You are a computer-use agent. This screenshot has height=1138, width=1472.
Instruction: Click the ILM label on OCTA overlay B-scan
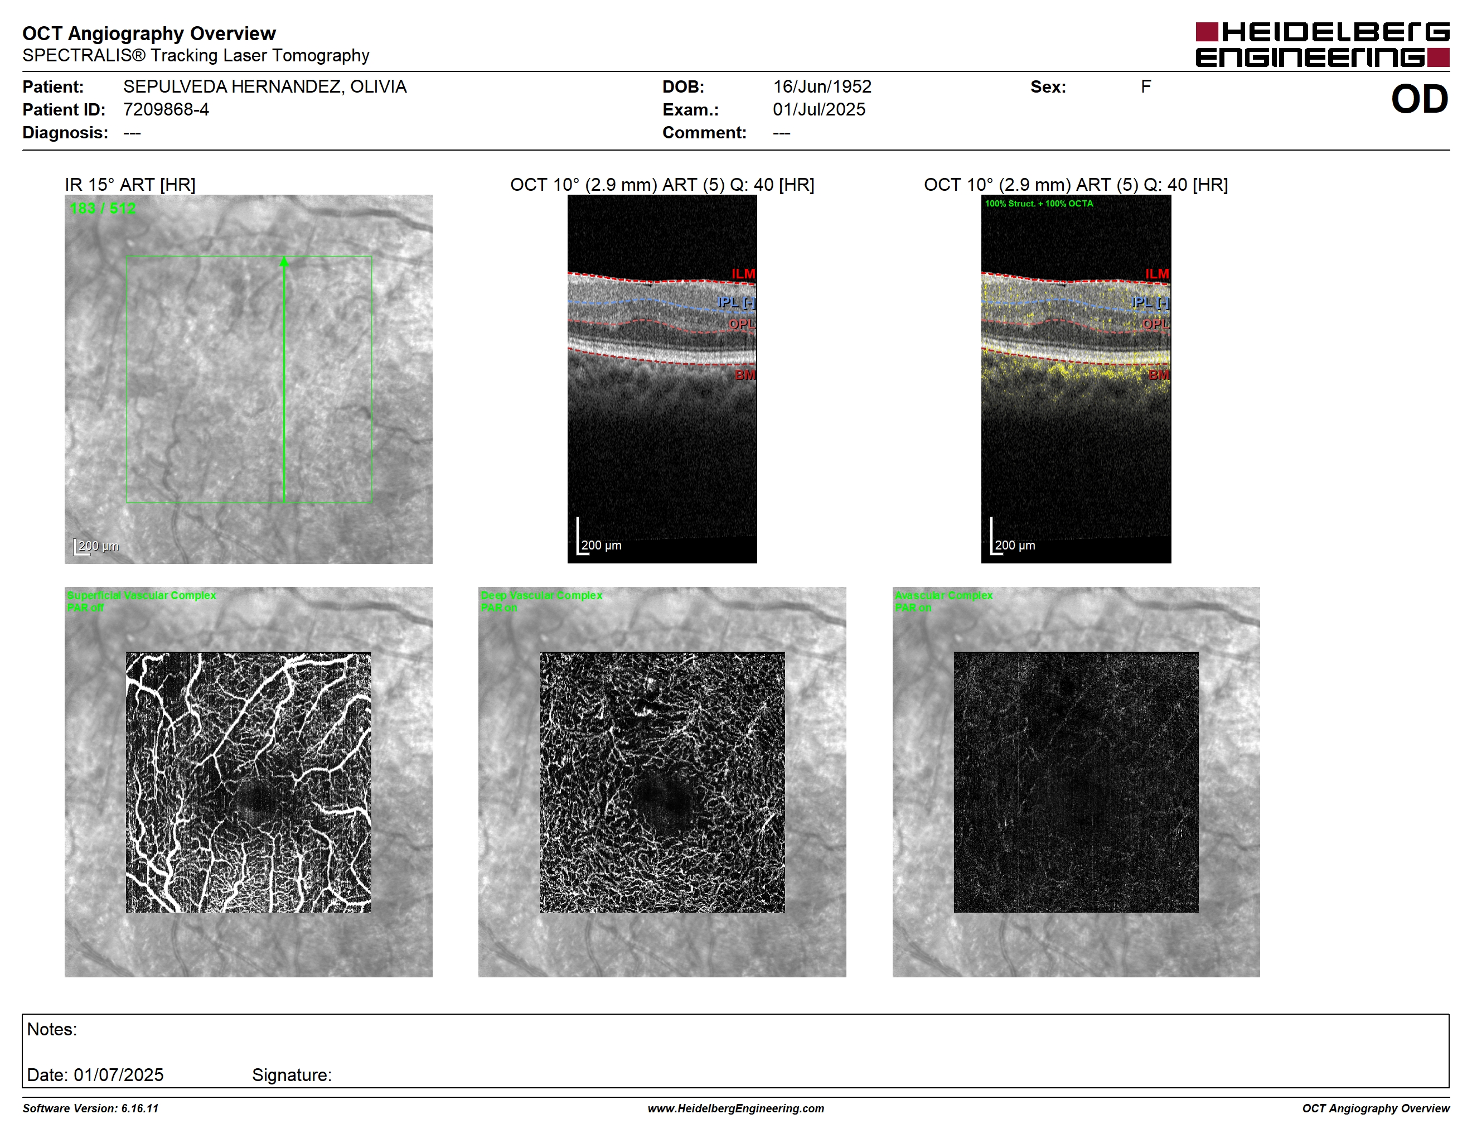click(x=1157, y=274)
